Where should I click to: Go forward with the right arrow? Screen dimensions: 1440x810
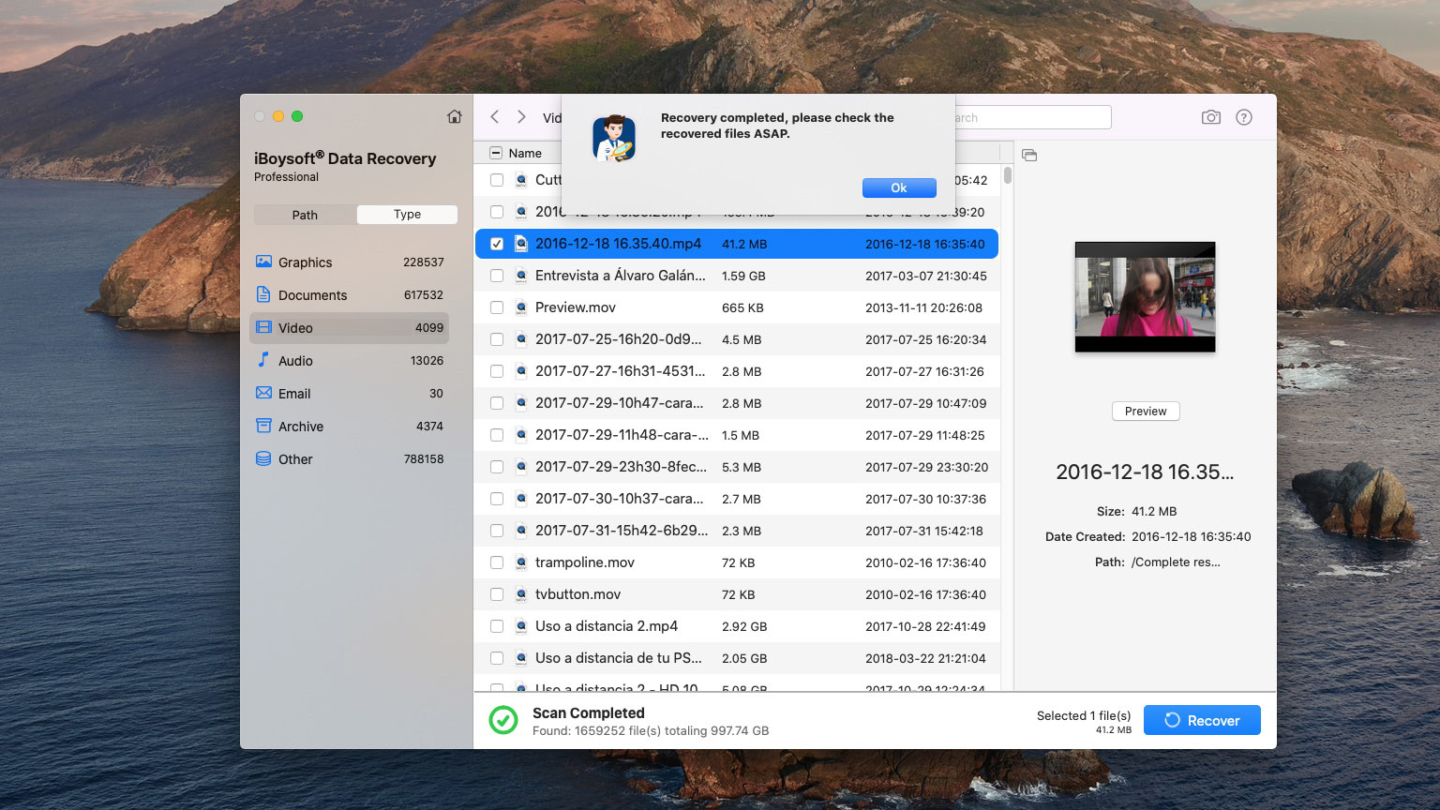(x=521, y=117)
